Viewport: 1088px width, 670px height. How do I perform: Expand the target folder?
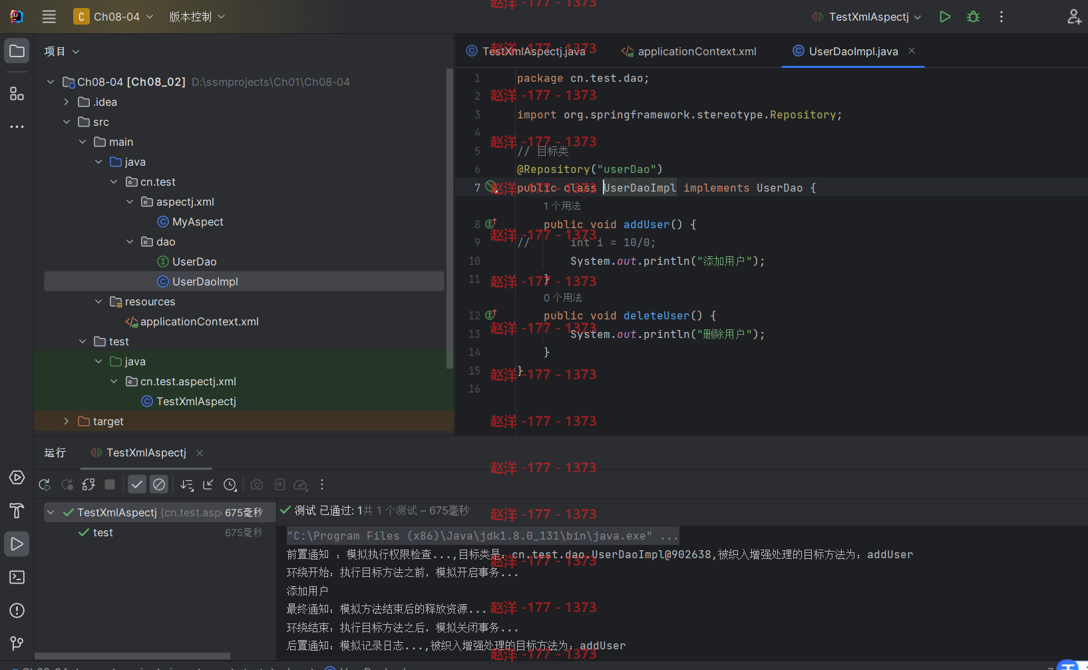point(67,421)
